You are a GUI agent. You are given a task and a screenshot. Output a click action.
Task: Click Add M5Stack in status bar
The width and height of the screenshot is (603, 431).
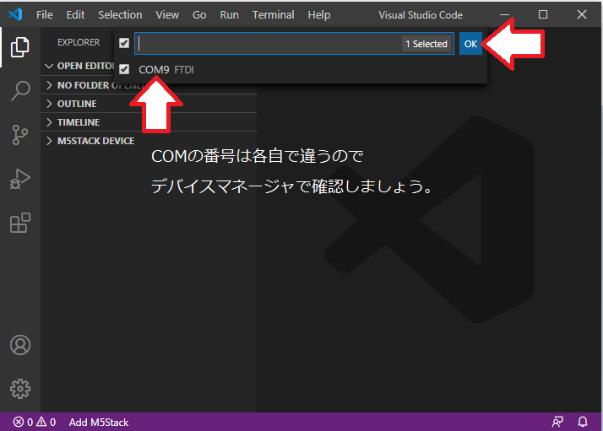pyautogui.click(x=99, y=423)
